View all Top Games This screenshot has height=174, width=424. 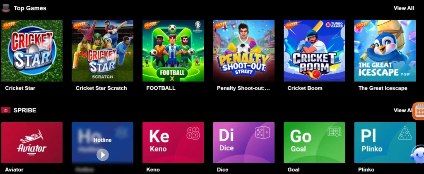coord(404,8)
